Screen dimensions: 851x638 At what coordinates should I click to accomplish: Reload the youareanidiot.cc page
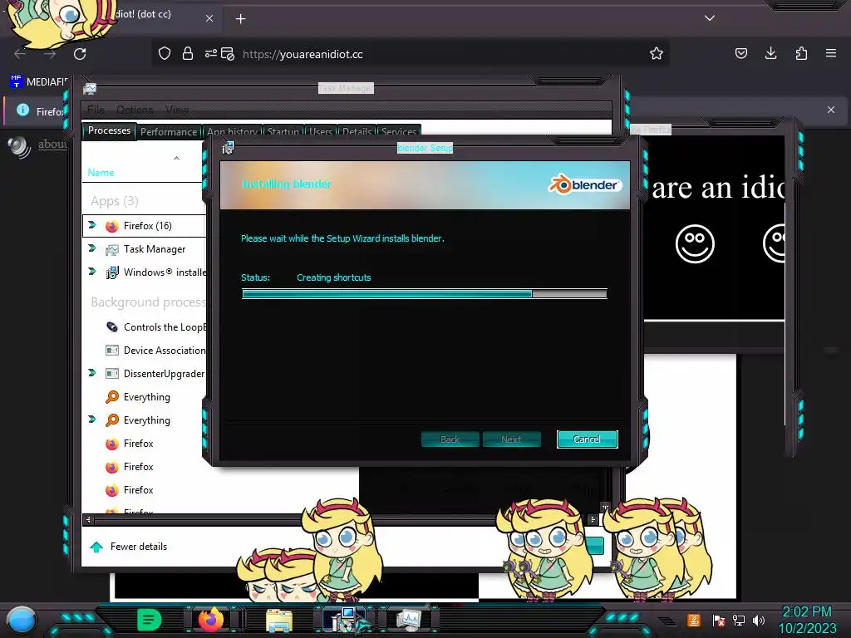(80, 54)
